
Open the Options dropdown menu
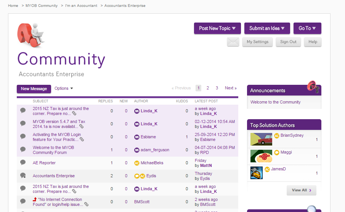(64, 88)
